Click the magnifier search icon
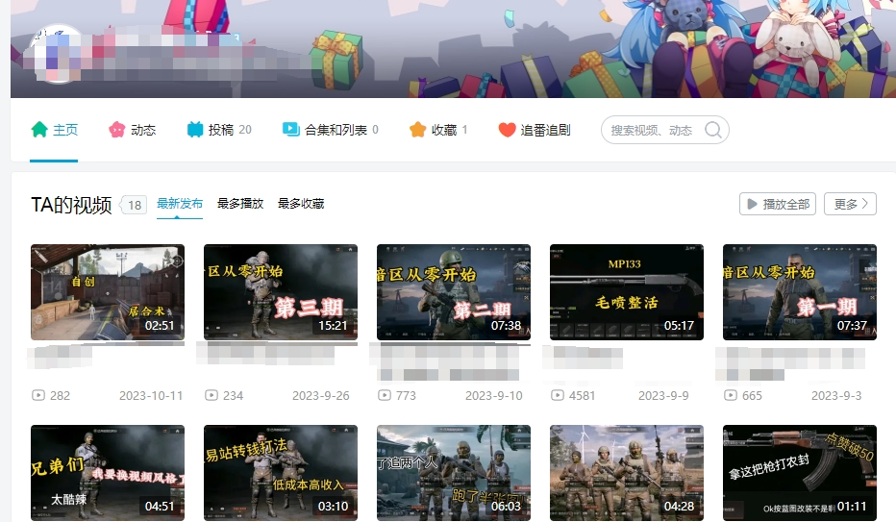Viewport: 896px width, 522px height. (x=713, y=130)
